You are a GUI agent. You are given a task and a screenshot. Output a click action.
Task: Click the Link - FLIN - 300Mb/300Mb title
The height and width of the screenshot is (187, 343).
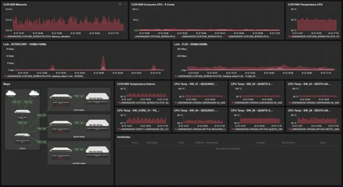191,44
